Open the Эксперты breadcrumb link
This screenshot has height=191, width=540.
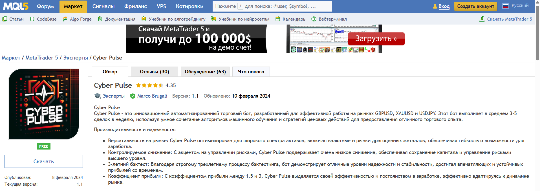[x=76, y=58]
